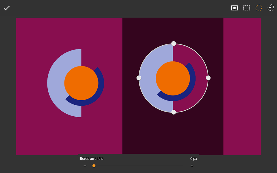Click the minus button for rounded edges
The image size is (277, 173).
point(85,166)
